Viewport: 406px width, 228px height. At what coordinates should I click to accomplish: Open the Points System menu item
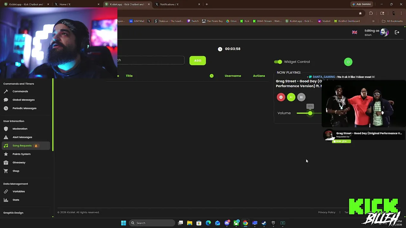[22, 154]
